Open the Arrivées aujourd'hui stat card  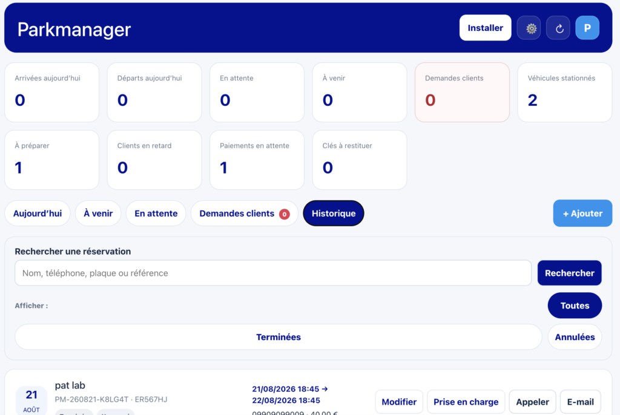pos(52,93)
